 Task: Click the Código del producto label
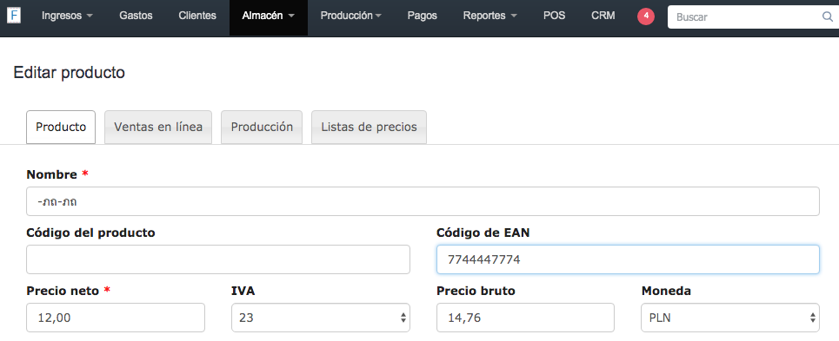point(91,233)
